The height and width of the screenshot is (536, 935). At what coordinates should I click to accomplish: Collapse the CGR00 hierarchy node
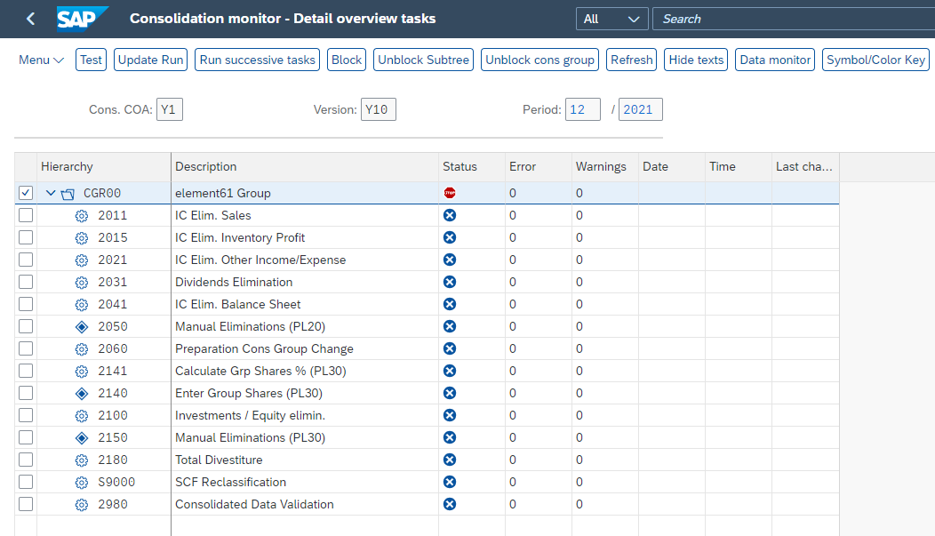click(x=51, y=193)
